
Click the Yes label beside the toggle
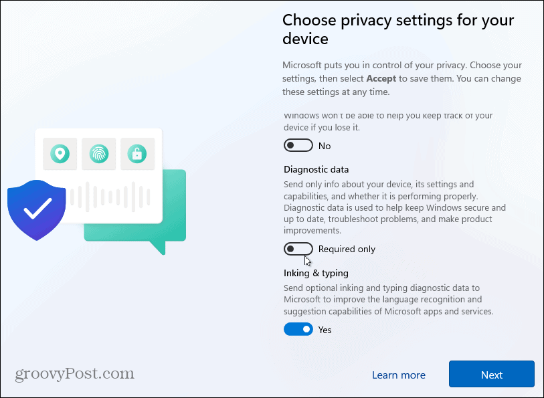(x=325, y=329)
